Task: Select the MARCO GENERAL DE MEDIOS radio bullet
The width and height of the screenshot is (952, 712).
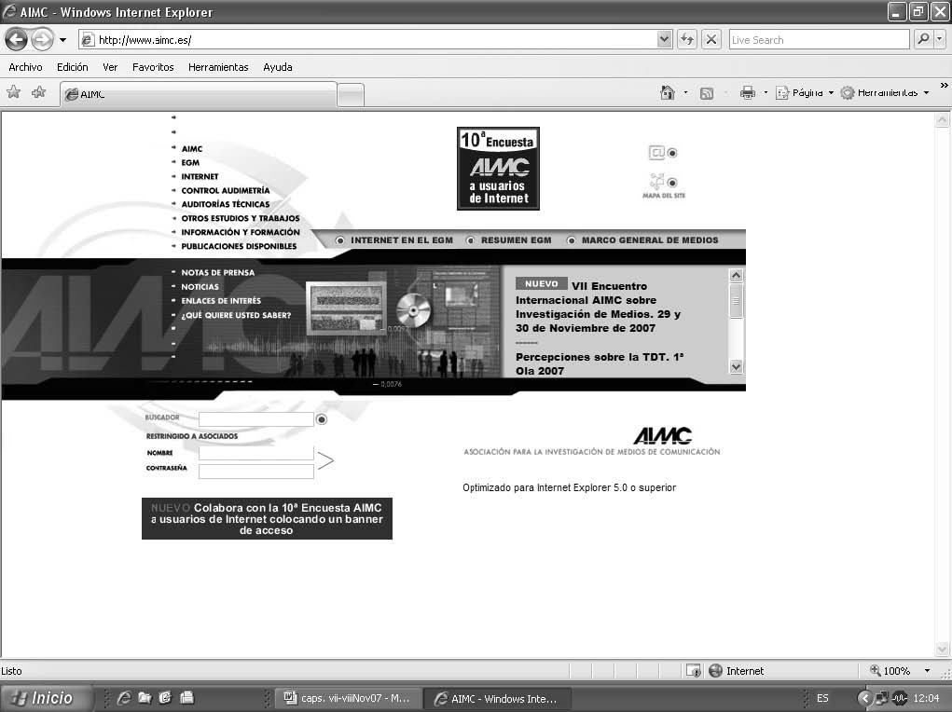Action: (x=572, y=240)
